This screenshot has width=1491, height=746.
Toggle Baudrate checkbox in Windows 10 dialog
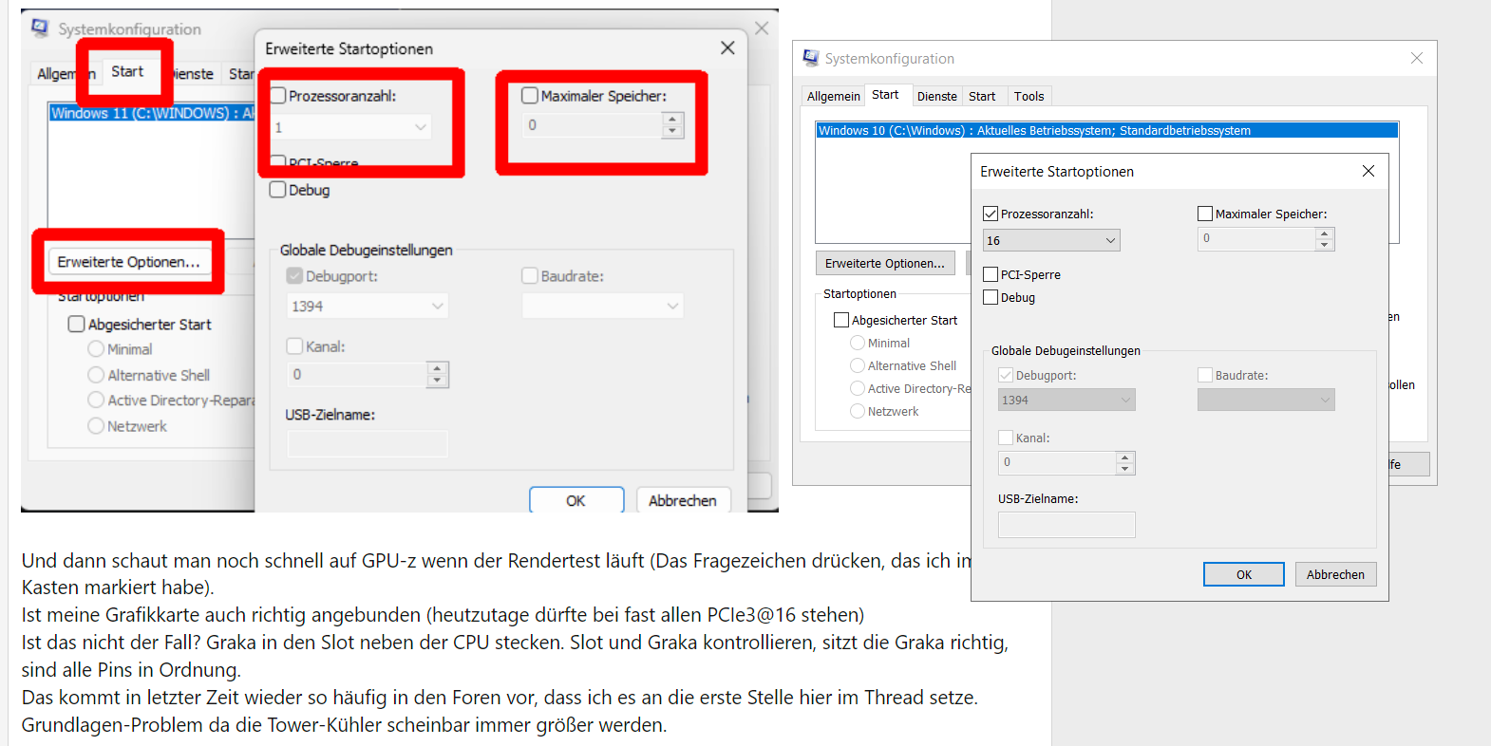pyautogui.click(x=1205, y=375)
